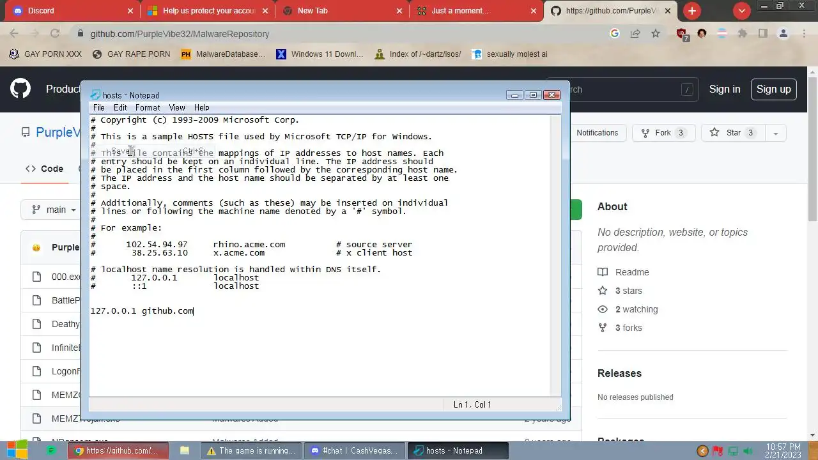Click the Readme book icon in About
This screenshot has width=818, height=460.
603,272
